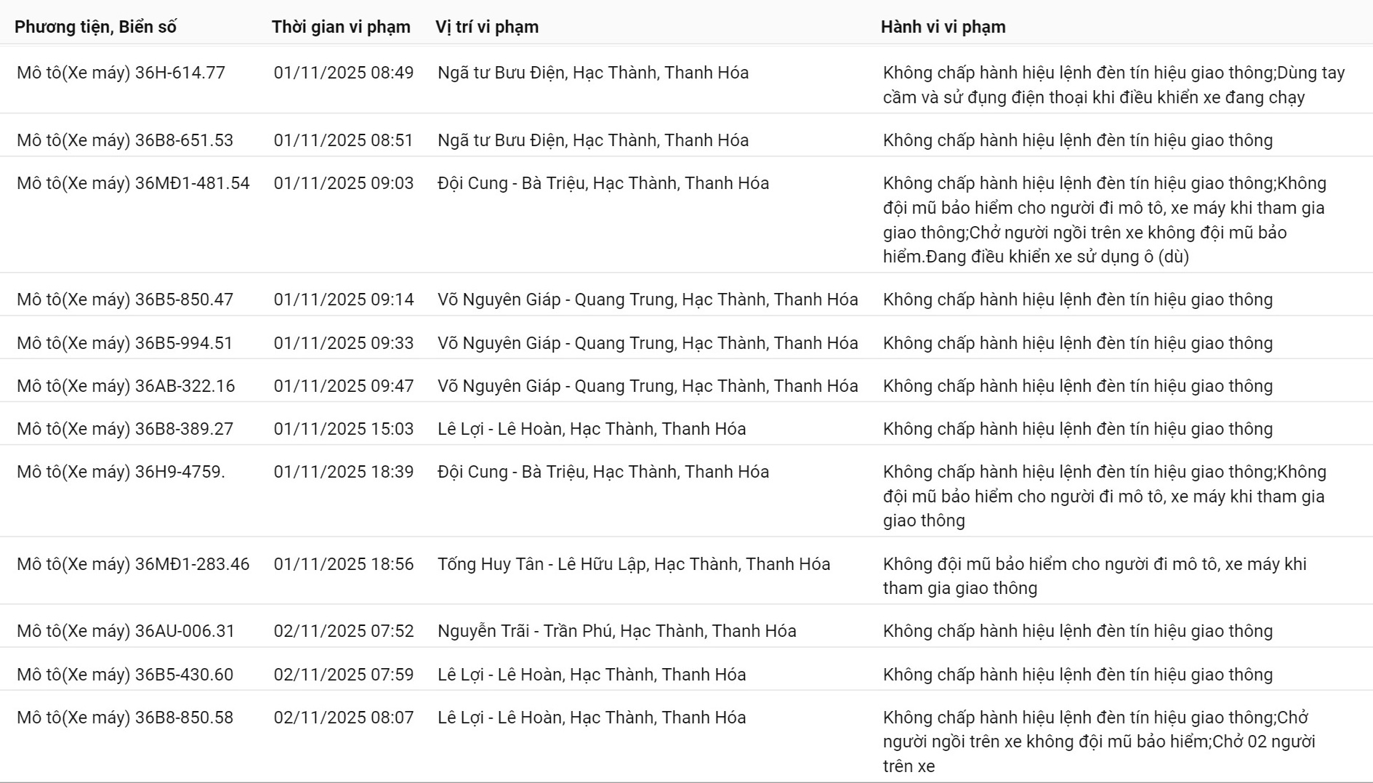Click the timestamp 01/11/2025 18:56
This screenshot has height=783, width=1373.
point(343,564)
